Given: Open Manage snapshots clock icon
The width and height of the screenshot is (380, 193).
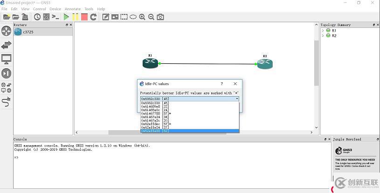Looking at the screenshot, I should (37, 17).
